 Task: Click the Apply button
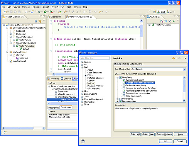tap(181, 134)
